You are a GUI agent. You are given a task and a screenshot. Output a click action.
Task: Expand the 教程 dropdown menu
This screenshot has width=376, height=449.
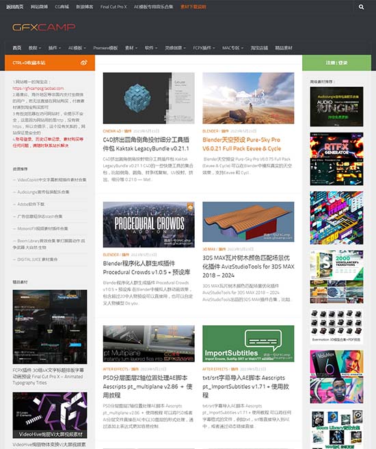click(x=35, y=48)
